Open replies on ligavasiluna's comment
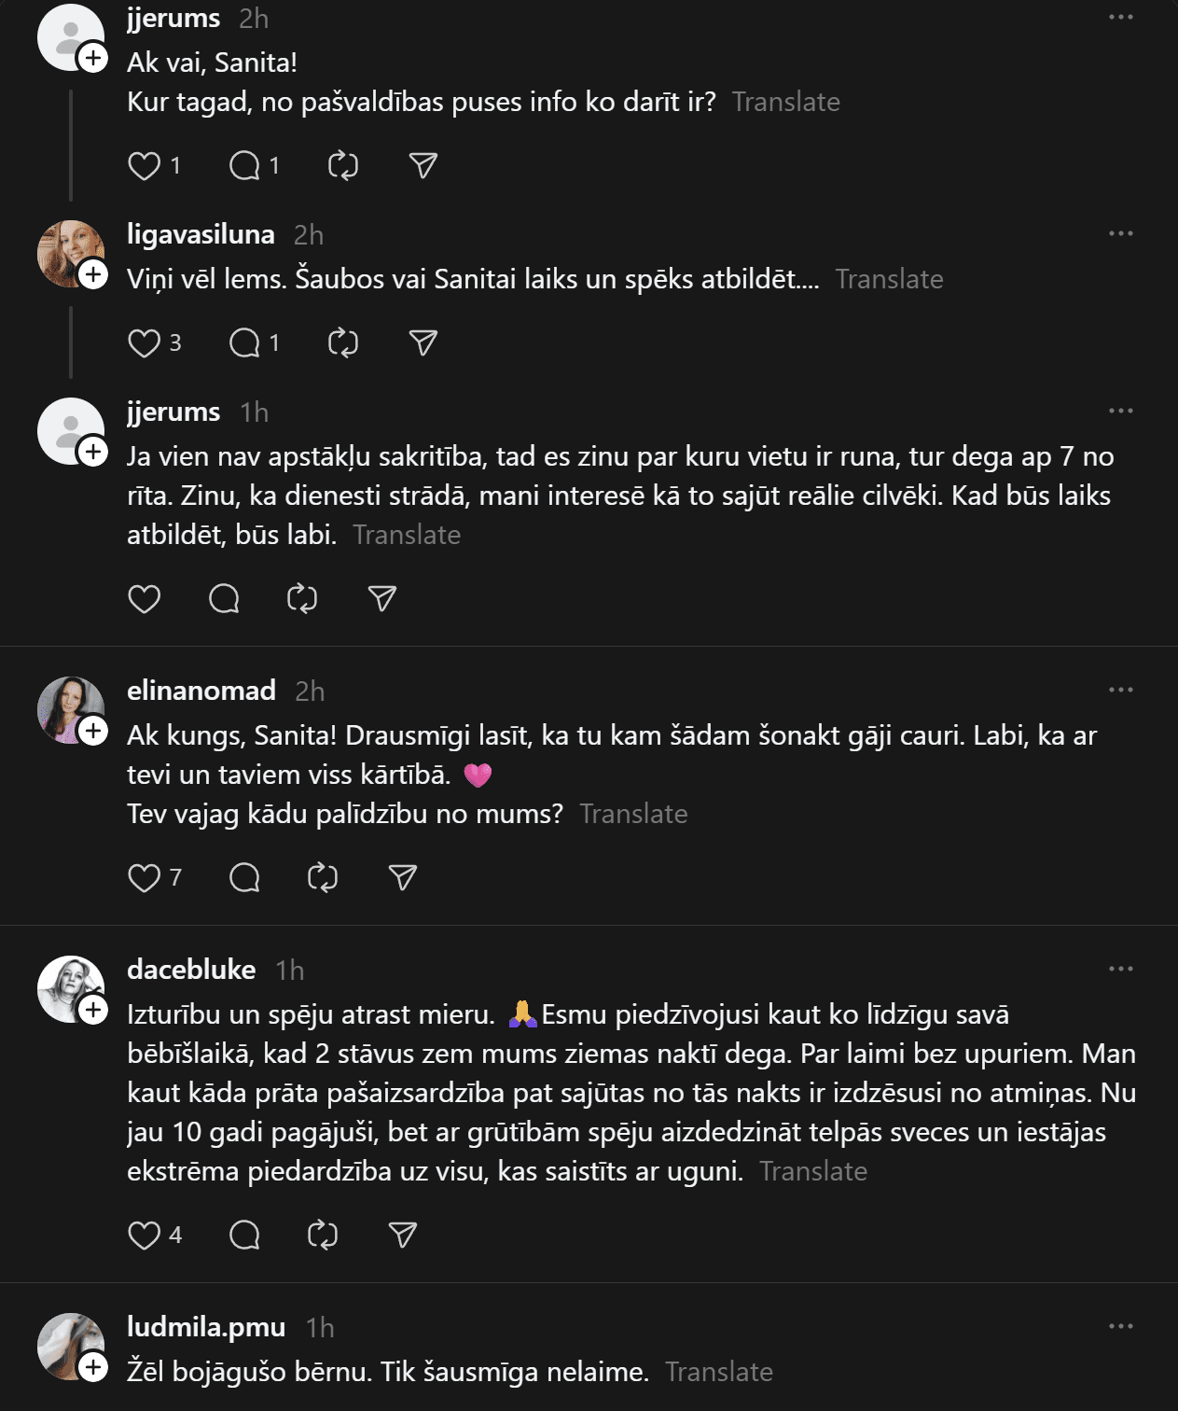The width and height of the screenshot is (1178, 1411). point(244,343)
